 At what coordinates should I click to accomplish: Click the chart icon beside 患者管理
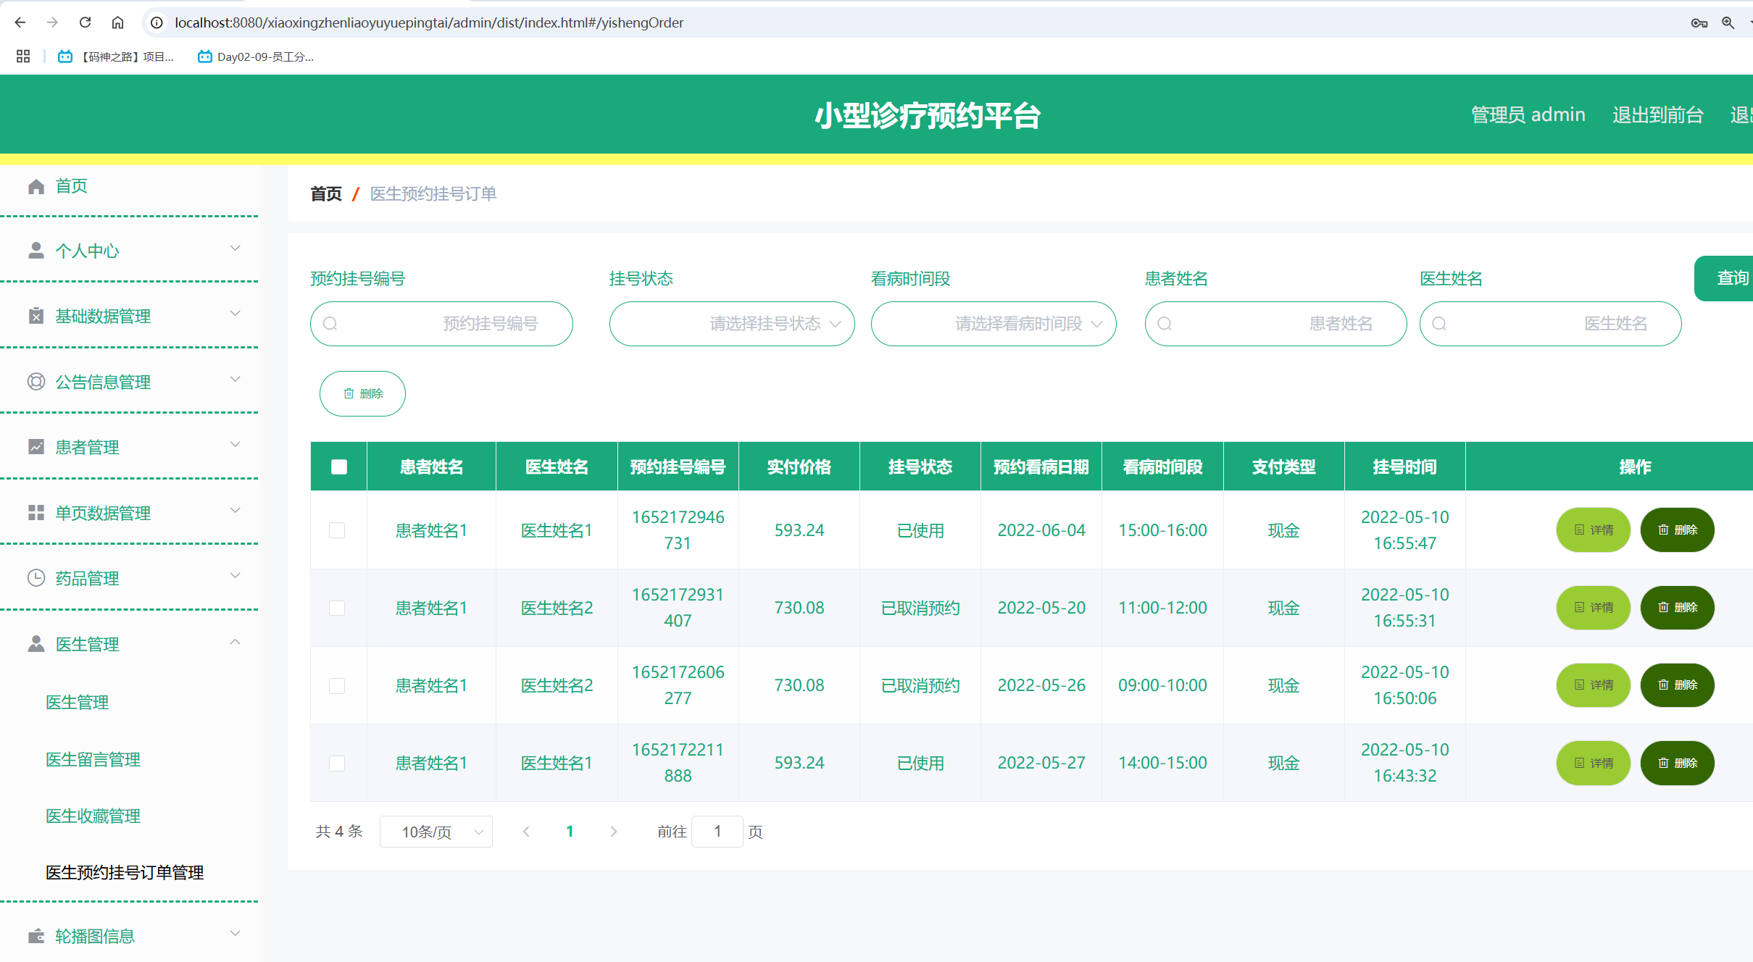(x=36, y=447)
